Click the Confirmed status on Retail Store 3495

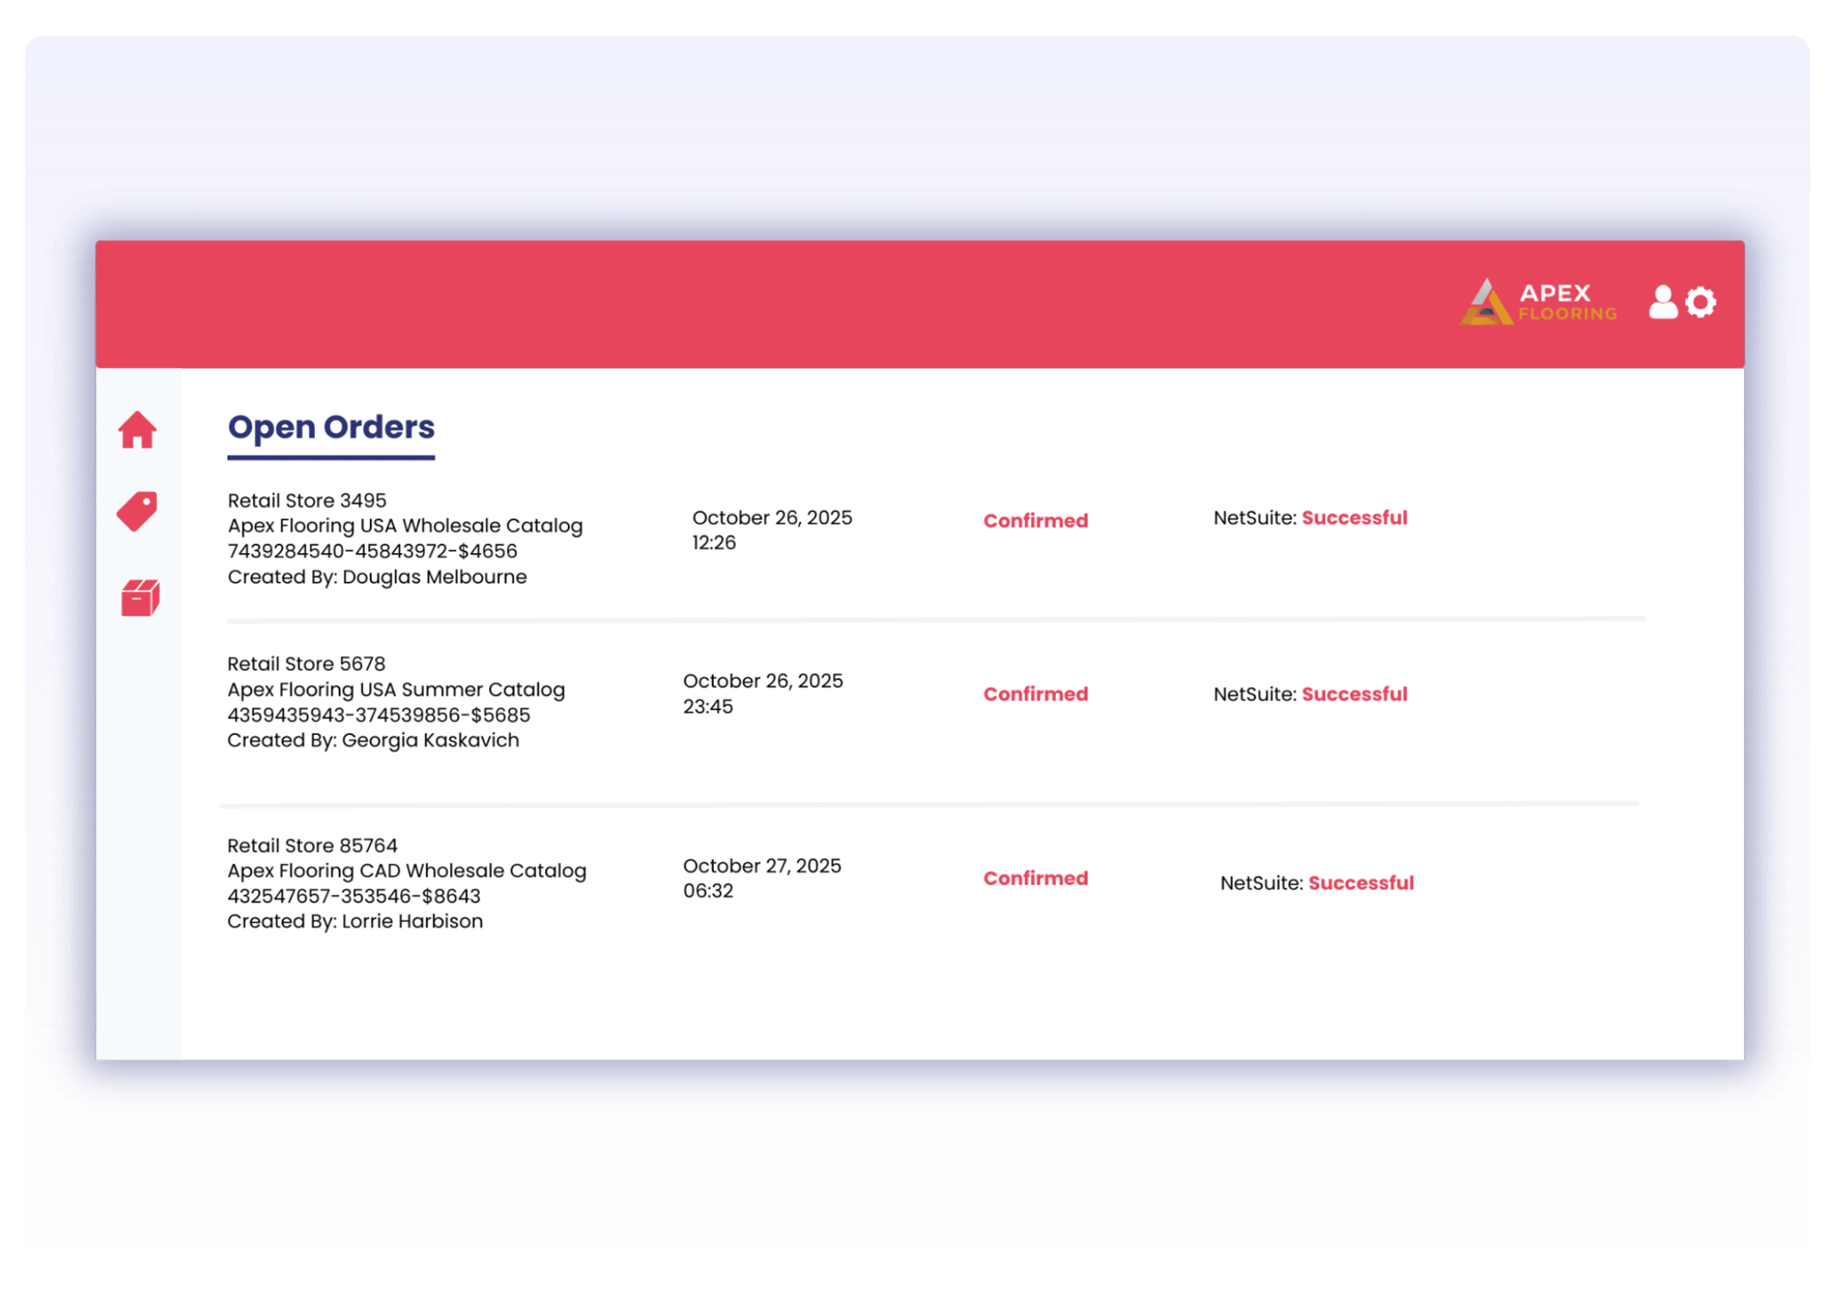1035,520
